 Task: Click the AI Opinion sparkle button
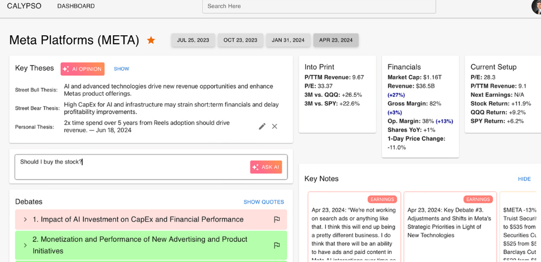click(x=82, y=69)
